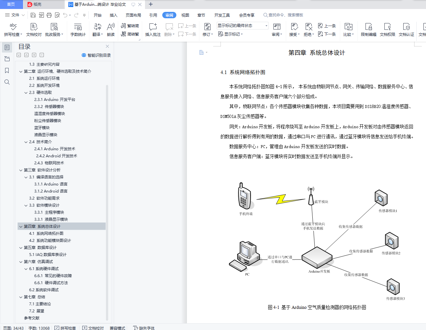Open the 文件 file menu
The width and height of the screenshot is (426, 330).
pos(15,15)
